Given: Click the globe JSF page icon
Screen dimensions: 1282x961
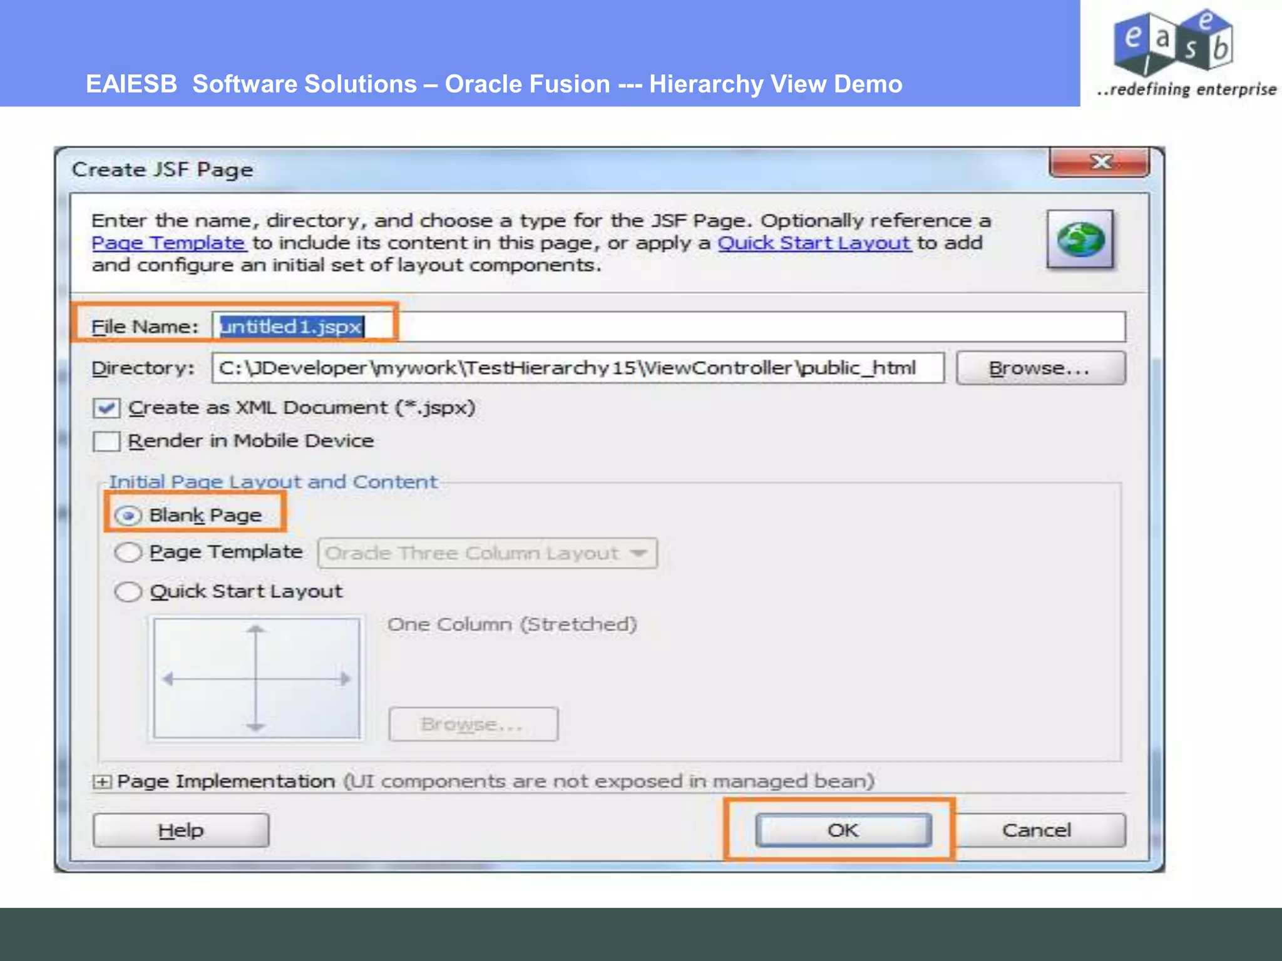Looking at the screenshot, I should point(1080,240).
